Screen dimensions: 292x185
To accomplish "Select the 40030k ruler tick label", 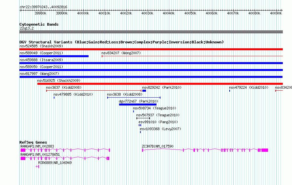I will (x=147, y=13).
